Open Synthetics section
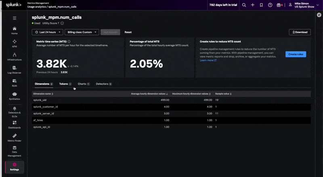 15,96
